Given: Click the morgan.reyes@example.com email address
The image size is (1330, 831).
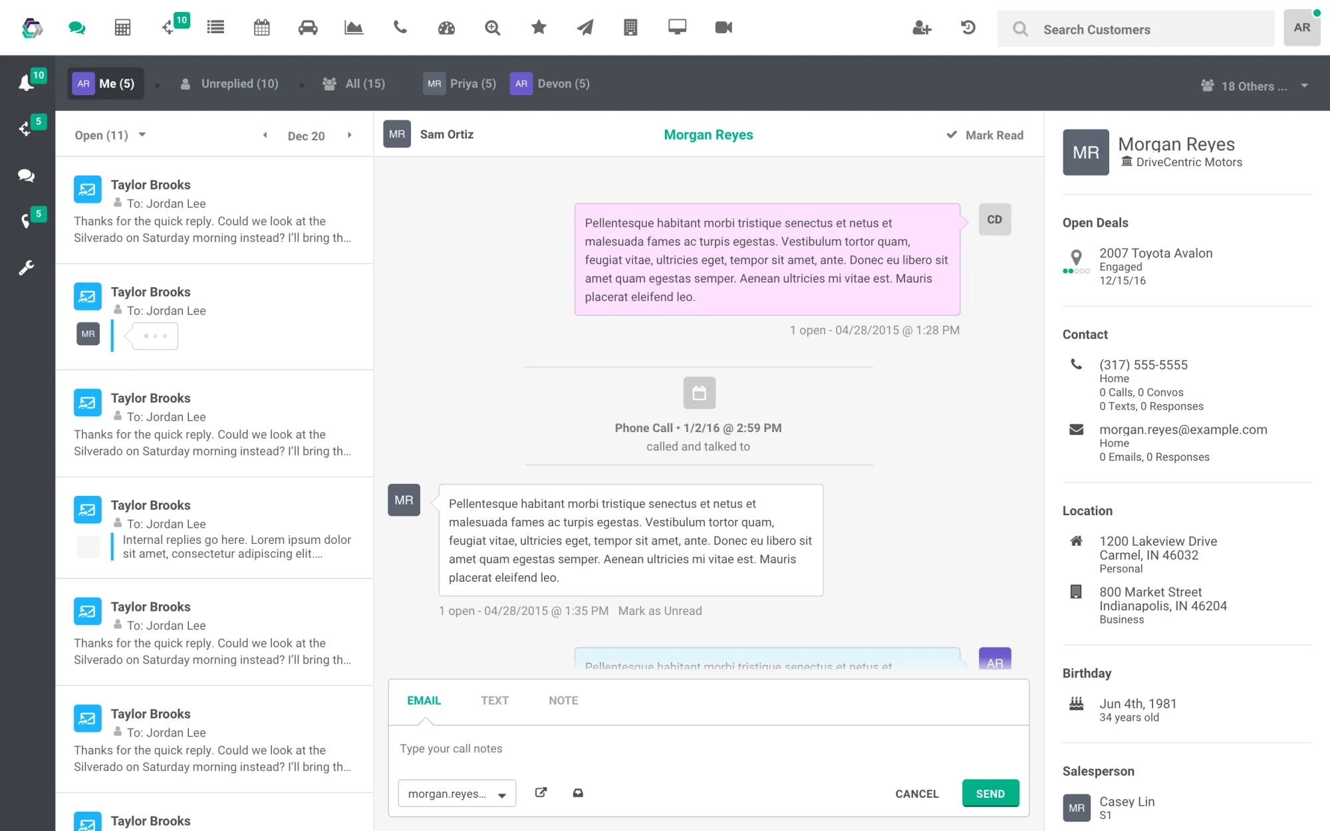Looking at the screenshot, I should (x=1183, y=429).
